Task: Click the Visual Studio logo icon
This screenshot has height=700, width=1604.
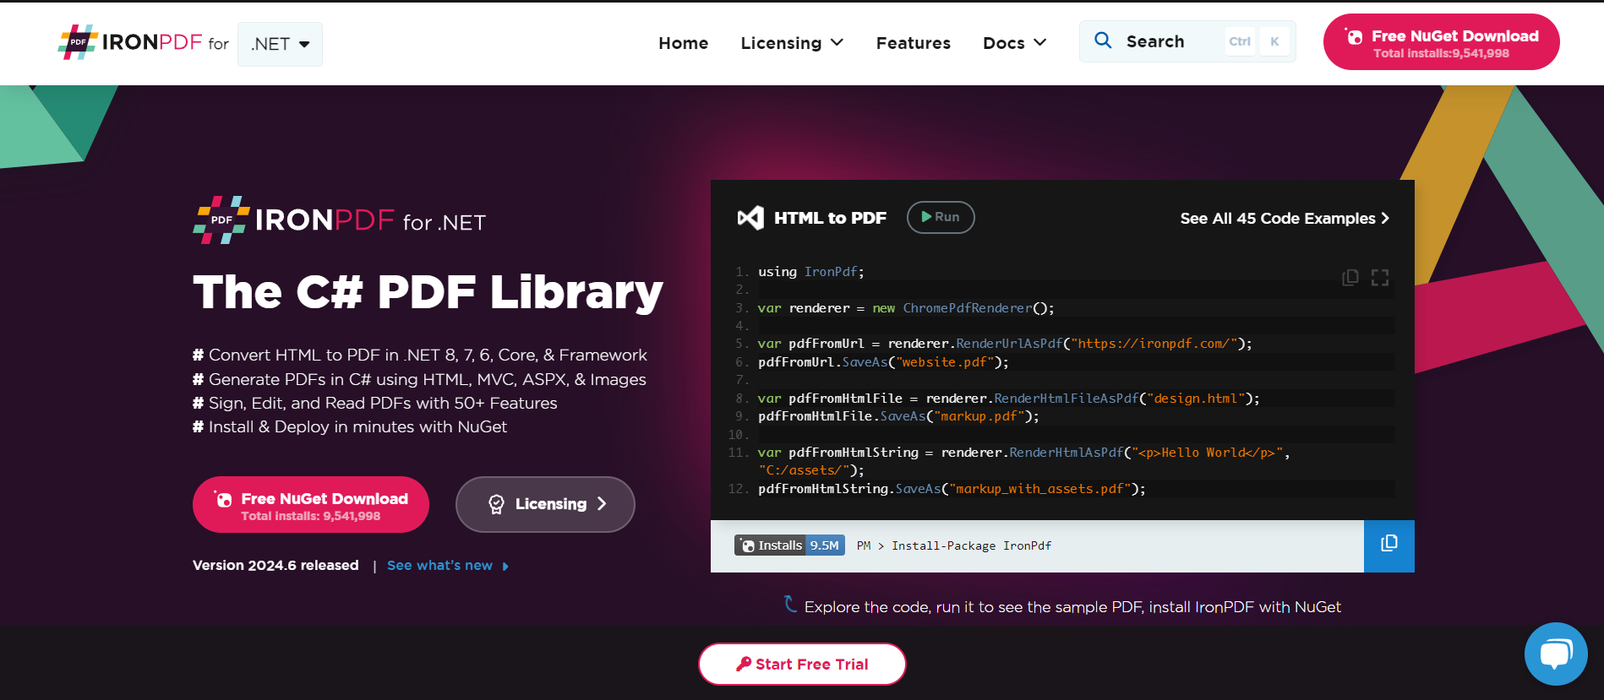Action: coord(750,218)
